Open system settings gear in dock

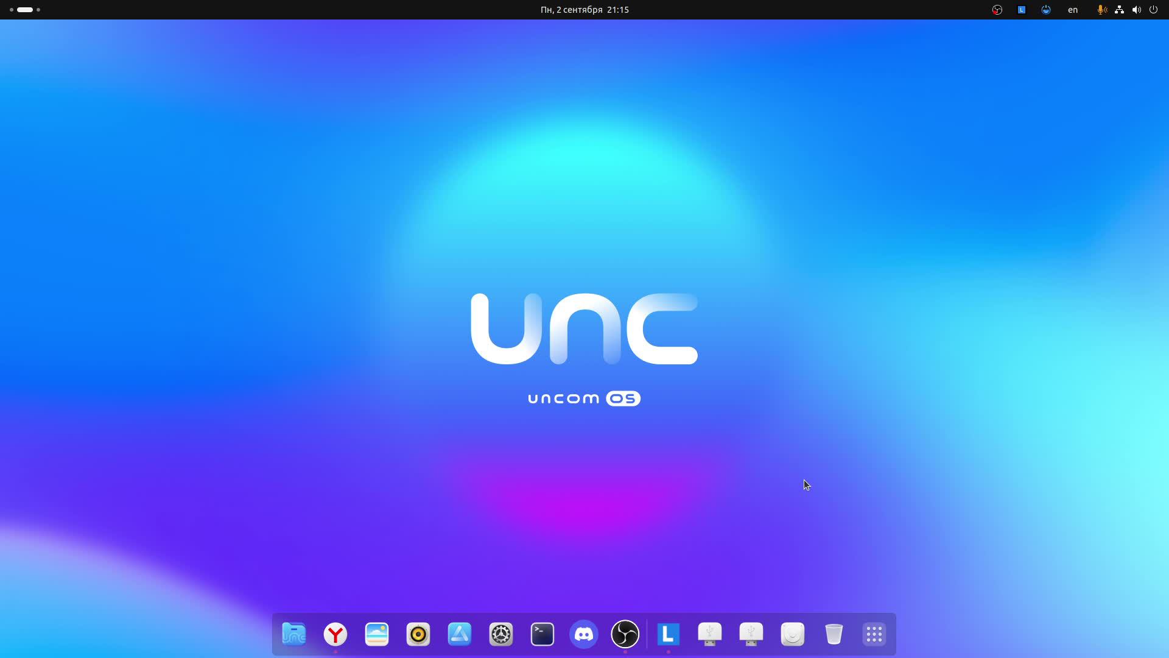[501, 634]
